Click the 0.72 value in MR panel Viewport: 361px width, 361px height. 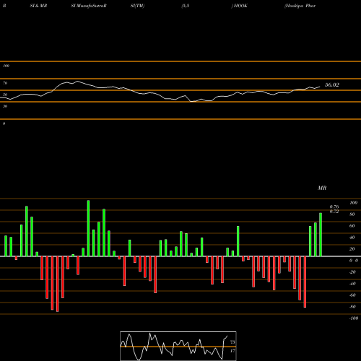pos(334,212)
